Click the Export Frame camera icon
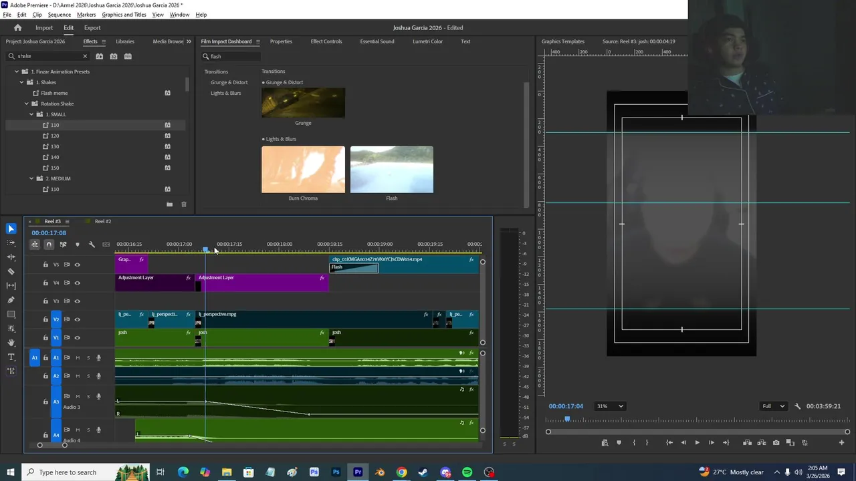Image resolution: width=856 pixels, height=481 pixels. pos(776,442)
